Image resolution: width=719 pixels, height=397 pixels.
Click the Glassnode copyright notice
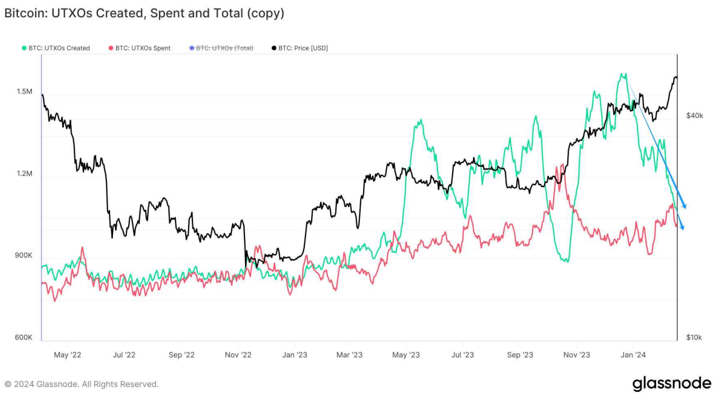[82, 384]
